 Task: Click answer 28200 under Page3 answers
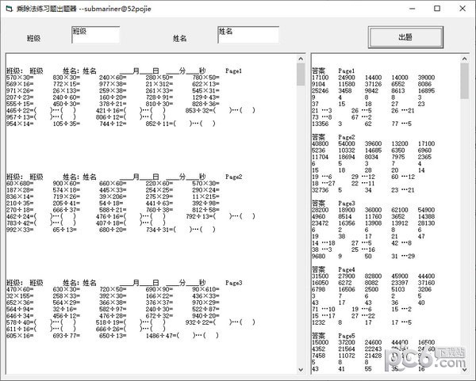[x=321, y=210]
